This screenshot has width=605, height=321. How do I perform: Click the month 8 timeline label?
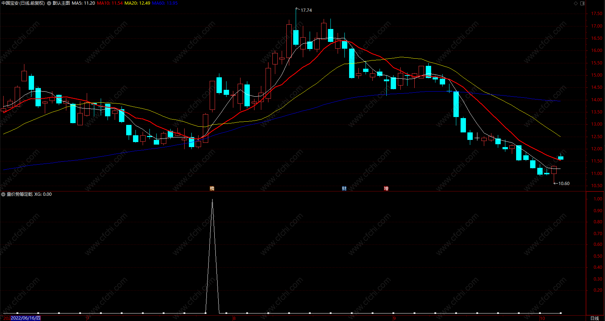tap(234, 318)
